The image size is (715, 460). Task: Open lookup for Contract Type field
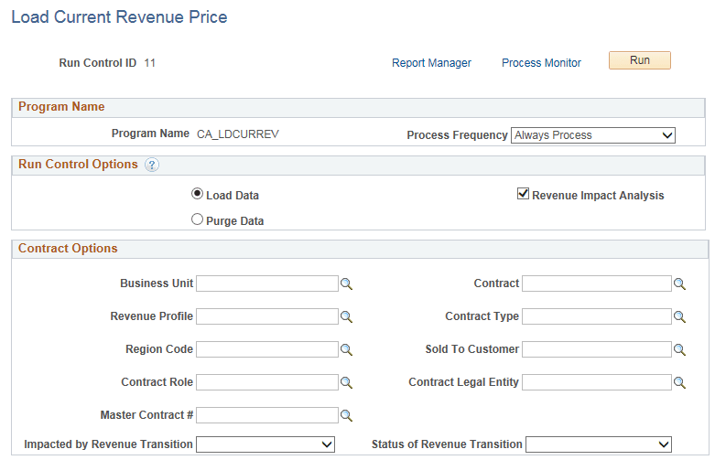679,316
